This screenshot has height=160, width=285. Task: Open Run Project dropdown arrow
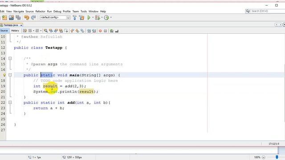93,18
